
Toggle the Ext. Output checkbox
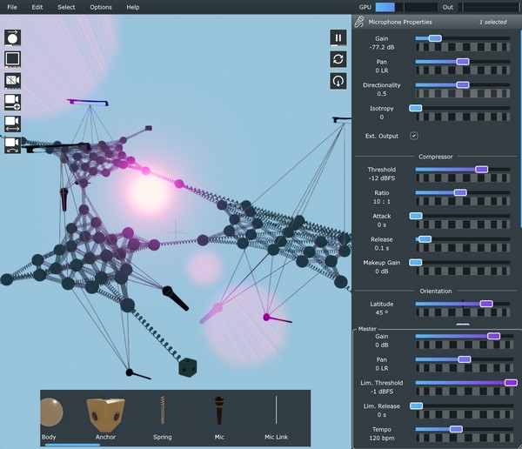point(414,136)
